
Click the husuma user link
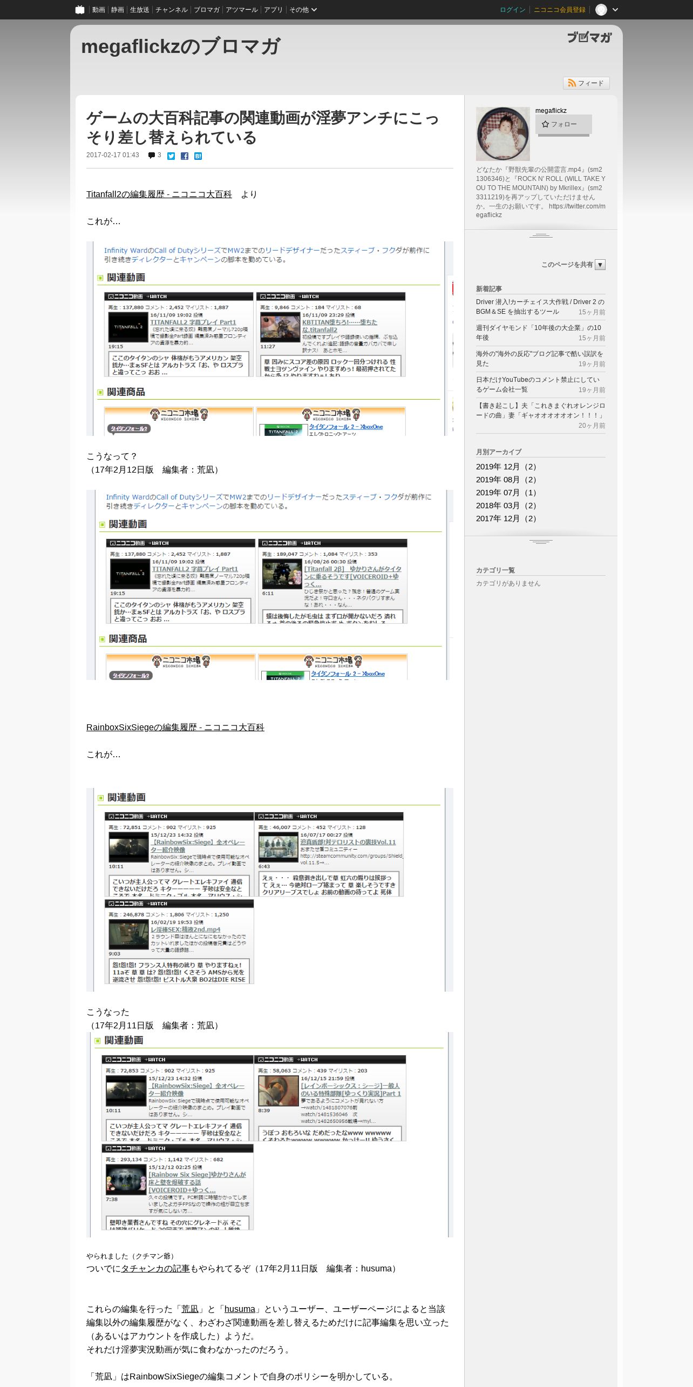tap(240, 1309)
